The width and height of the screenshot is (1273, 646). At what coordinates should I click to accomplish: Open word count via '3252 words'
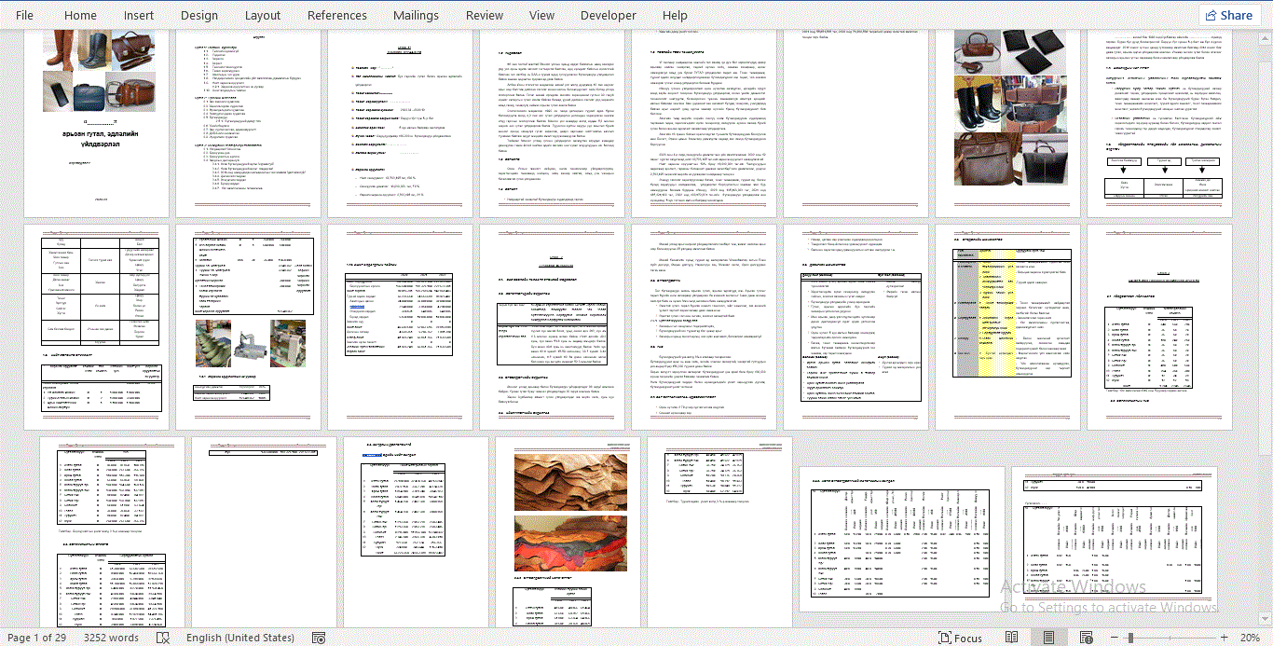(x=111, y=638)
